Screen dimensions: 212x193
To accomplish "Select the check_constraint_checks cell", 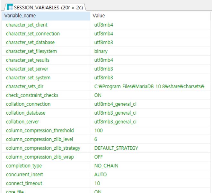I will coord(46,95).
